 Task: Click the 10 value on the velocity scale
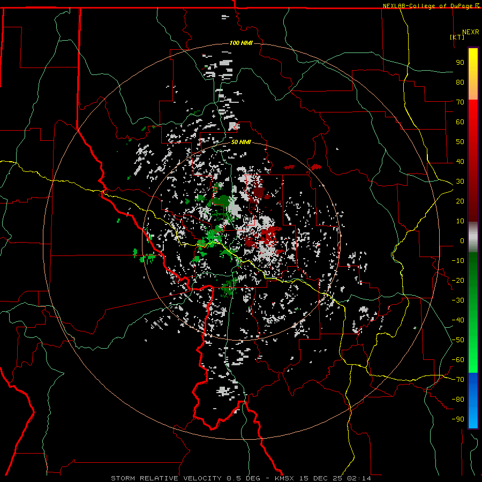[x=460, y=221]
